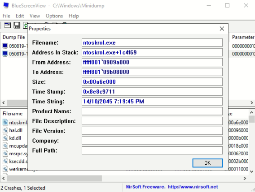The width and height of the screenshot is (255, 192).
Task: Sort lower pane by Filename column header
Action: 13,114
